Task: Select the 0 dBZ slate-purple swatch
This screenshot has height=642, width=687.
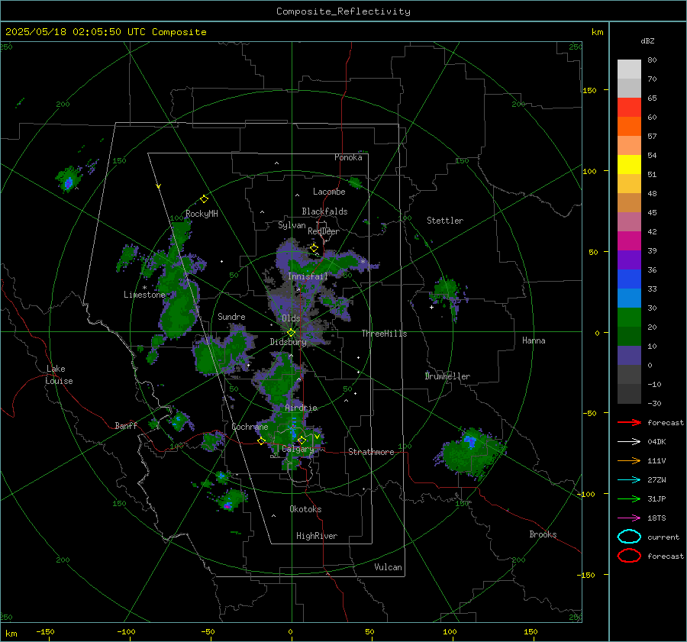Action: click(x=629, y=356)
